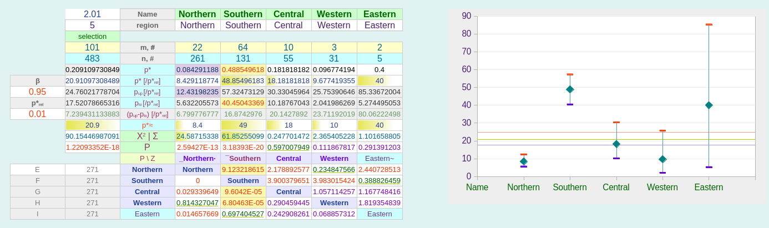Click the chi-square sum 90.15446987091
Viewport: 769px width, 228px height.
pos(93,136)
